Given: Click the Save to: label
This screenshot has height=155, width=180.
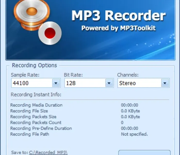Looking at the screenshot, I should coord(20,152).
